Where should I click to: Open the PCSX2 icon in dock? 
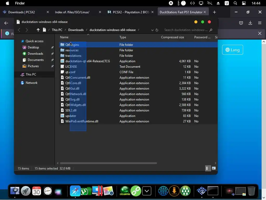202,191
